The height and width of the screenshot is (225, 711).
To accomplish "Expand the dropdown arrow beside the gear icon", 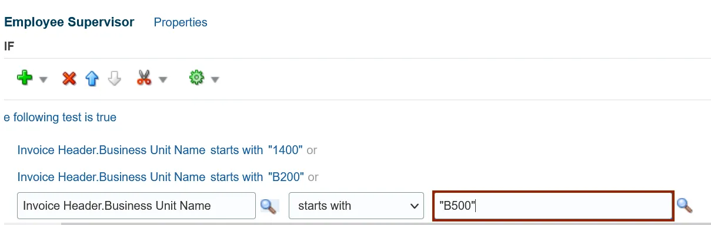I will (x=215, y=80).
